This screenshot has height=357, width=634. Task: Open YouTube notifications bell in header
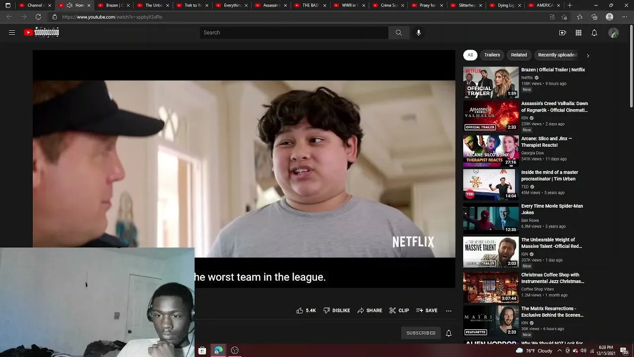coord(594,33)
